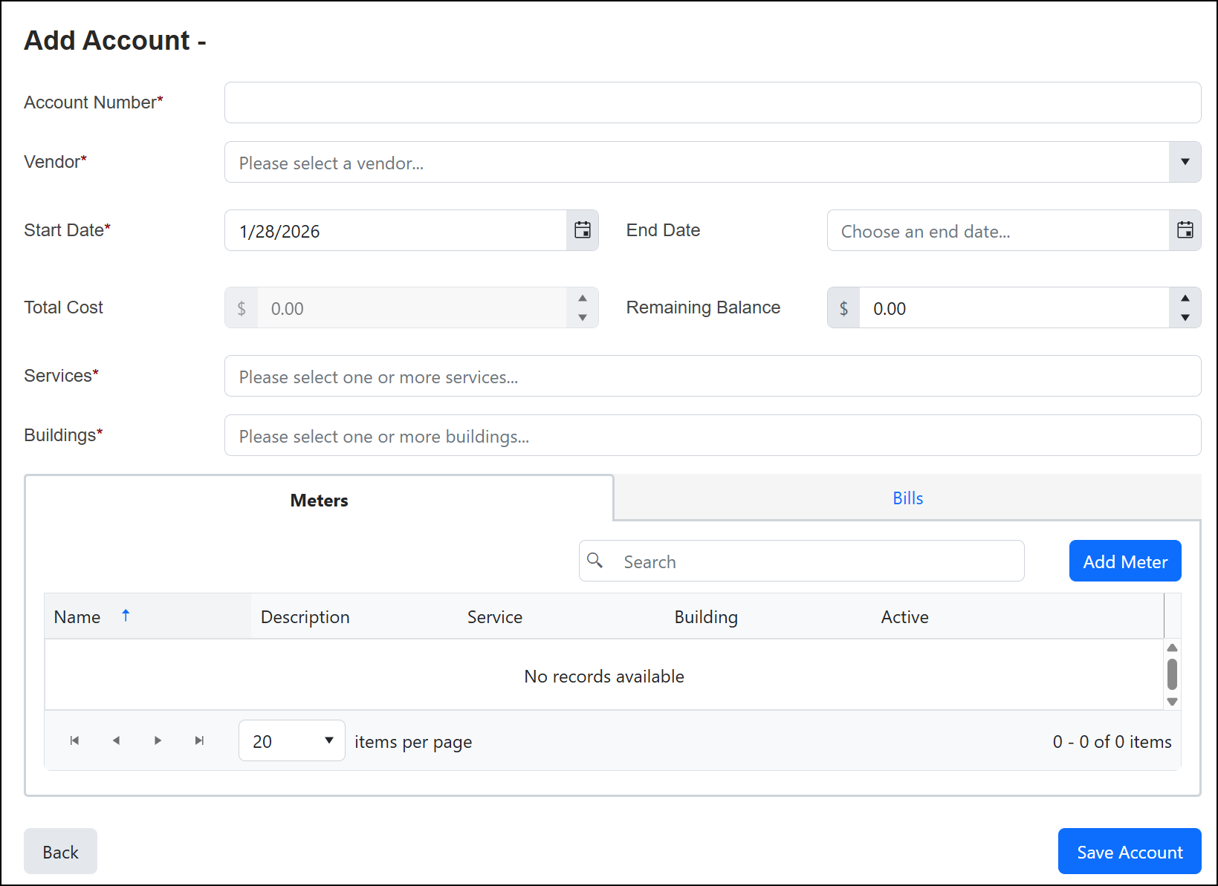Switch to the Bills tab
The image size is (1218, 886).
coord(907,498)
